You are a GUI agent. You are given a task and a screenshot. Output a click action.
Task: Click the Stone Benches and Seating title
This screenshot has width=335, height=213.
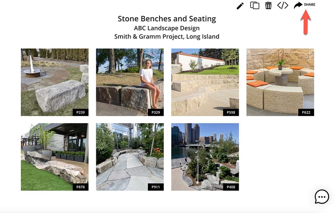(x=167, y=19)
